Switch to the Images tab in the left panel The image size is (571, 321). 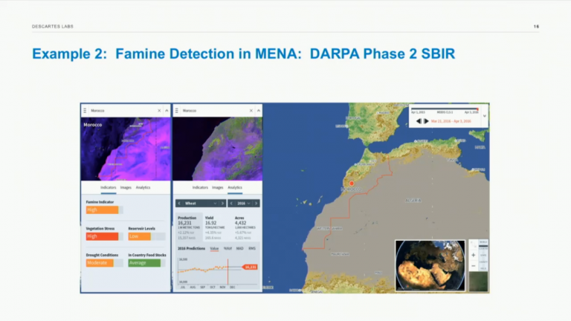(x=126, y=187)
